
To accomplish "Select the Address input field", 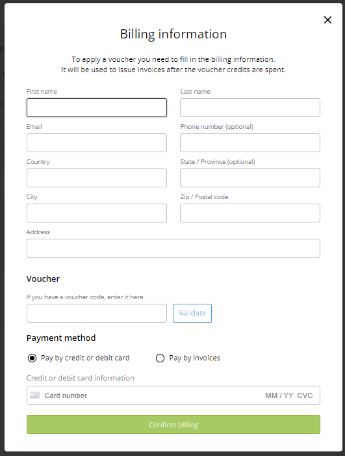I will coord(173,248).
